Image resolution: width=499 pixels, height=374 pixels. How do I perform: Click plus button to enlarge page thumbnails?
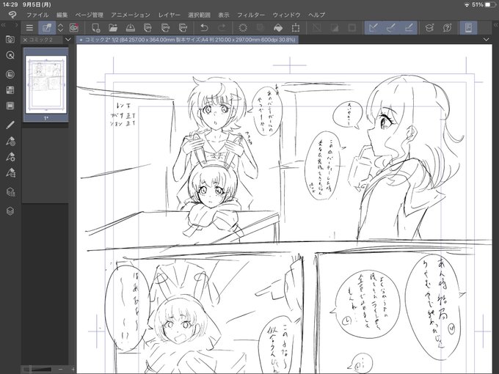click(x=73, y=369)
